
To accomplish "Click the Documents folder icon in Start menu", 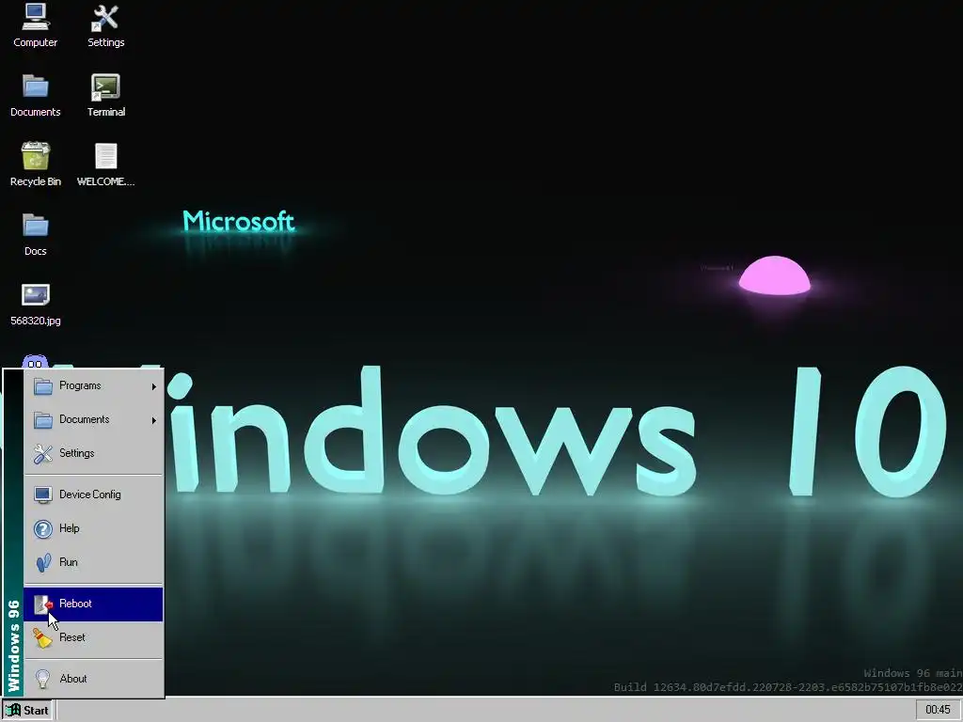I will [43, 420].
